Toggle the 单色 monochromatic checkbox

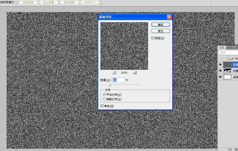click(x=102, y=106)
